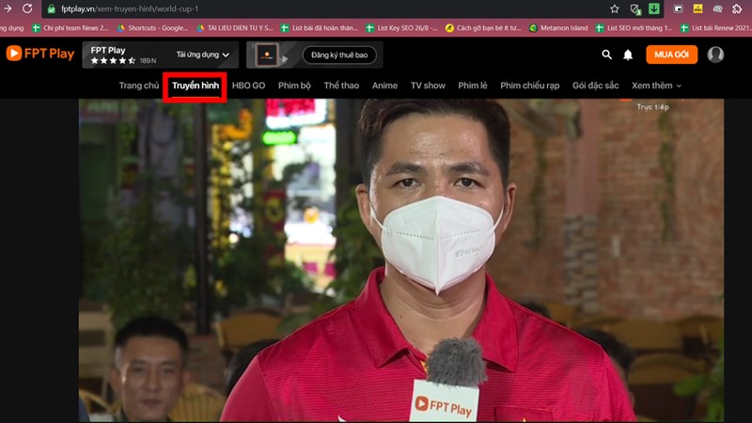The height and width of the screenshot is (423, 752).
Task: Open the Gói đặc sắc tab
Action: point(595,86)
